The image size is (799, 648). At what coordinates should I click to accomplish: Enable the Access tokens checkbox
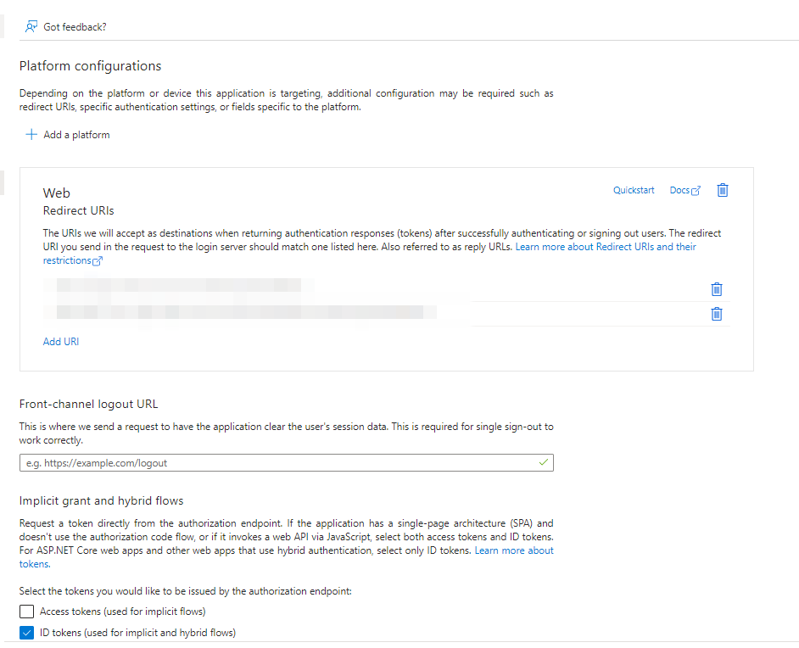26,612
